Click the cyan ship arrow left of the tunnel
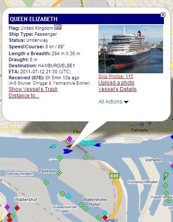 (52, 147)
